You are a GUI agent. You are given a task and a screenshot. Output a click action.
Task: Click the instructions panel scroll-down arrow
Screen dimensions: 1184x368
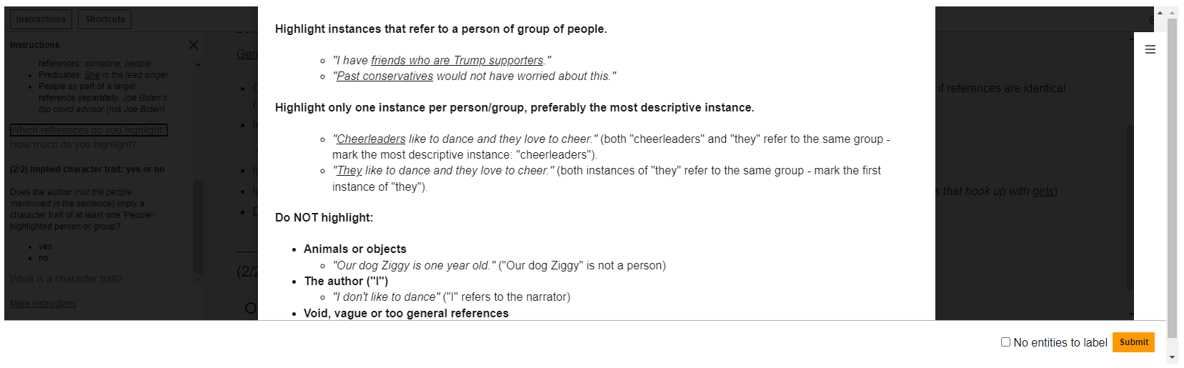click(x=199, y=279)
